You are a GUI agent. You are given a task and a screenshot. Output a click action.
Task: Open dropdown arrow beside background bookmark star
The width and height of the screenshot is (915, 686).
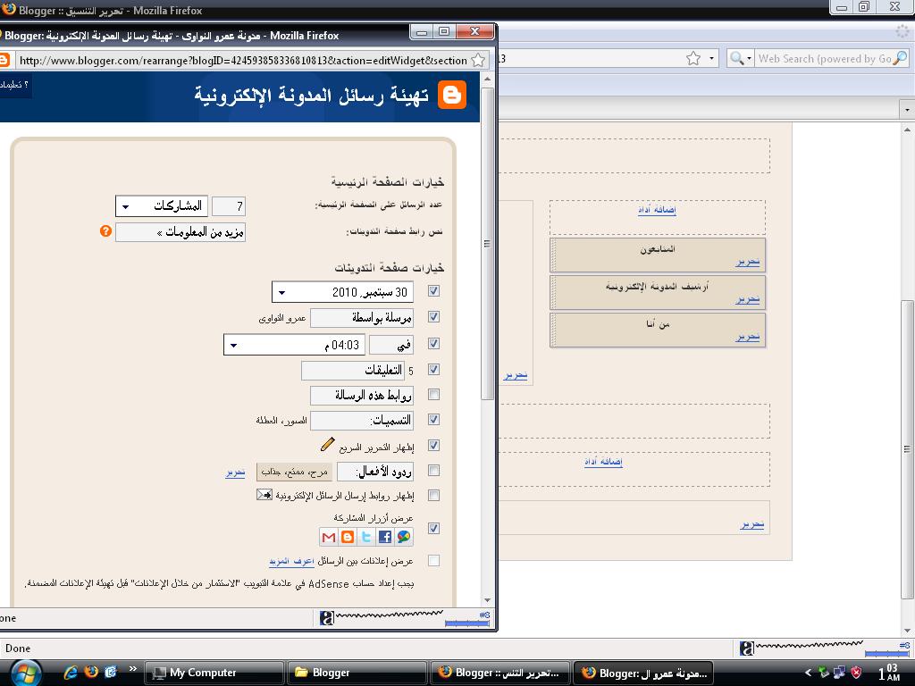click(711, 58)
